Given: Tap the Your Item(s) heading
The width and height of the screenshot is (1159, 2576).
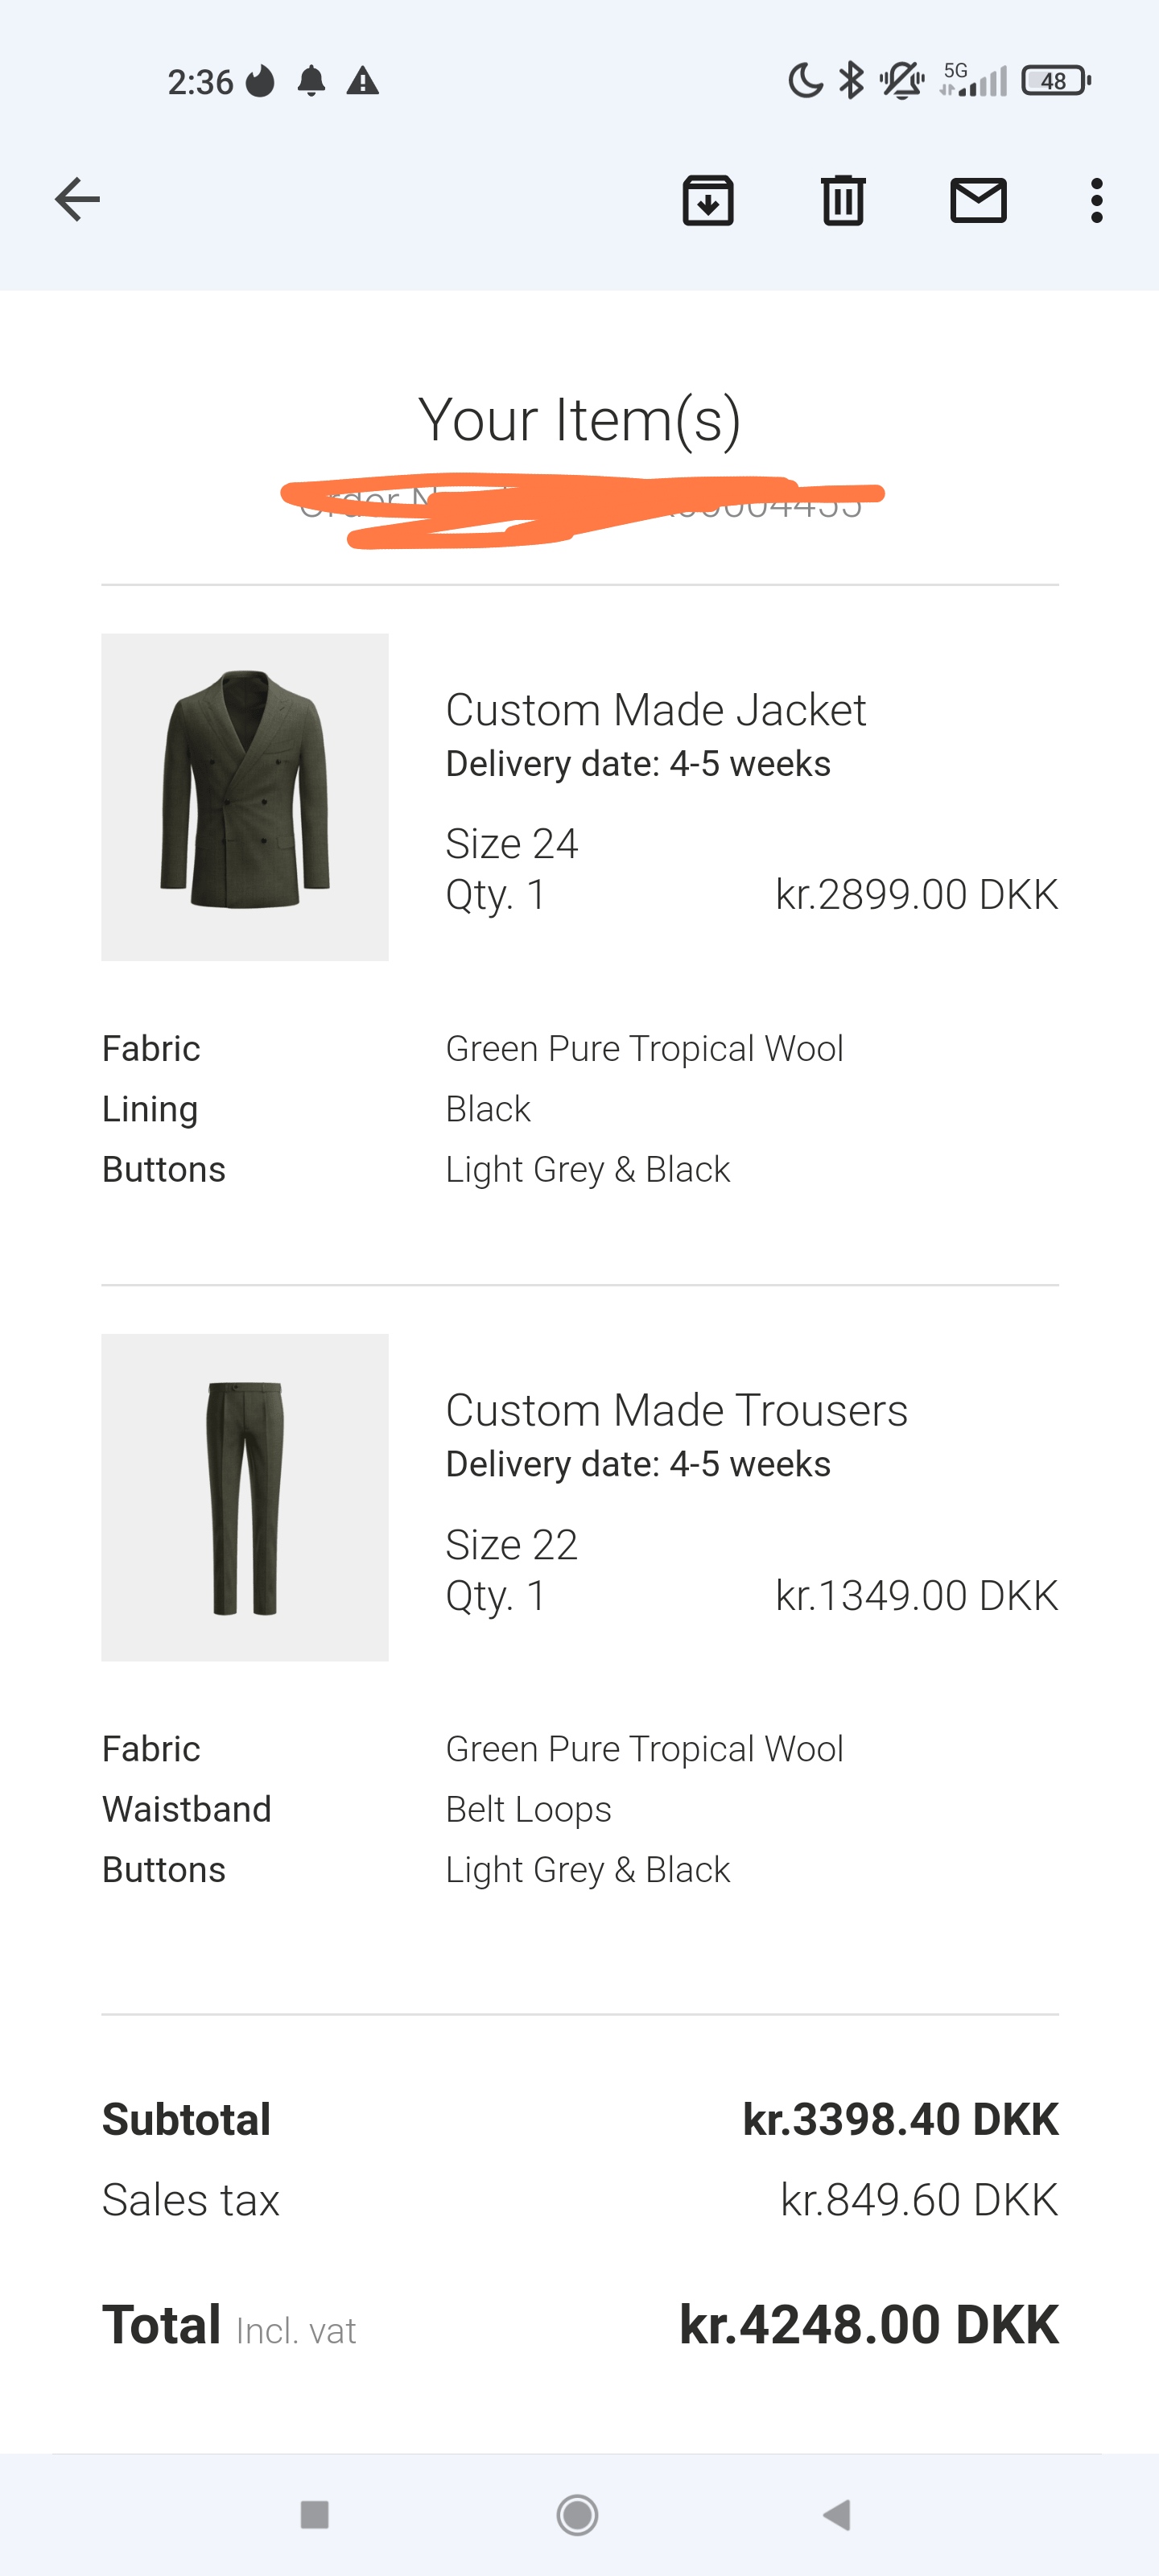Looking at the screenshot, I should point(580,419).
